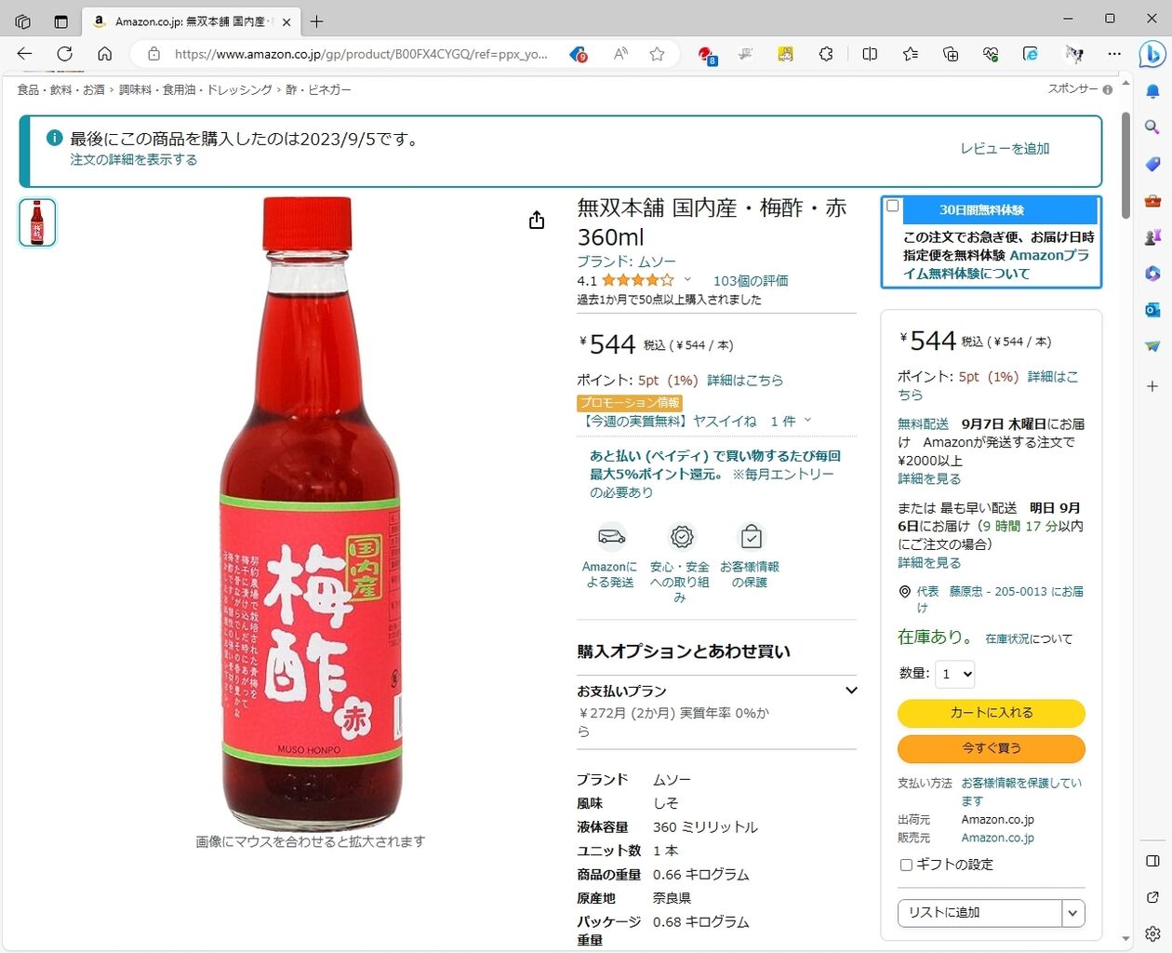This screenshot has height=953, width=1172.
Task: Open read aloud feature
Action: (x=620, y=54)
